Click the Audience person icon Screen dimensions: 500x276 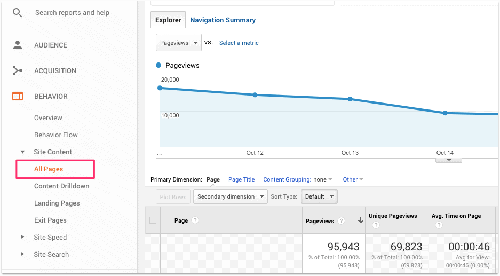click(x=18, y=45)
